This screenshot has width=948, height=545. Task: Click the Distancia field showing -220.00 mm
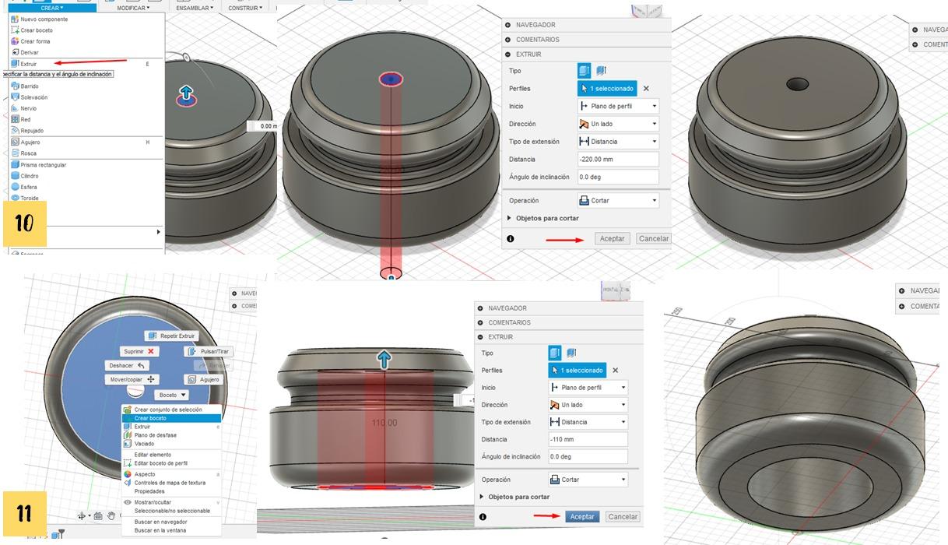click(618, 160)
